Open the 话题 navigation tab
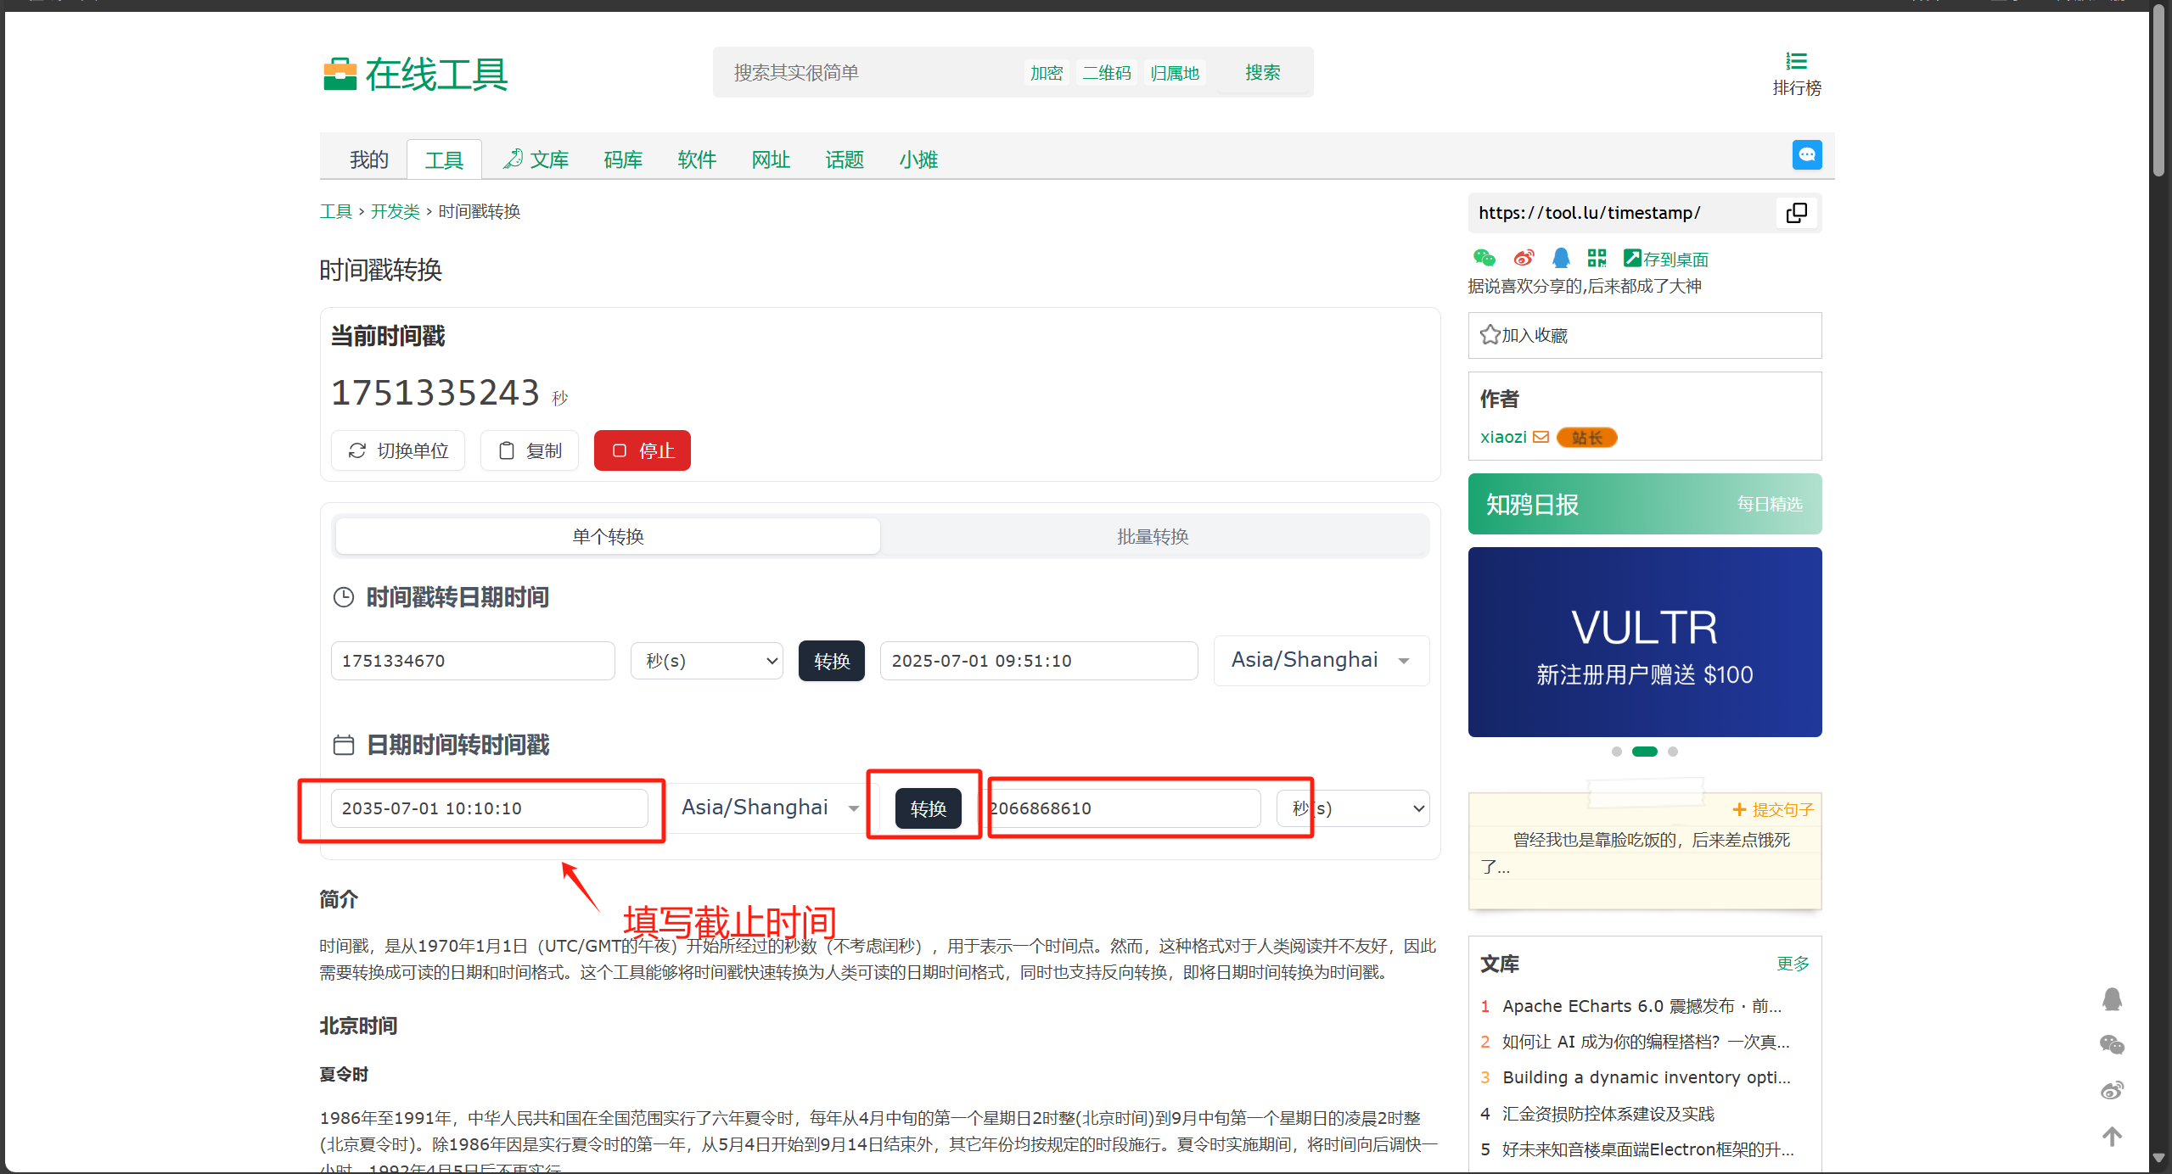 tap(845, 159)
